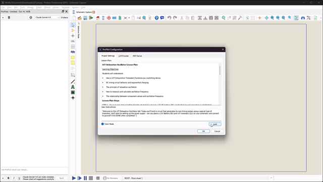This screenshot has height=182, width=323.
Task: Open the blue Help question mark icon
Action: coord(156,18)
